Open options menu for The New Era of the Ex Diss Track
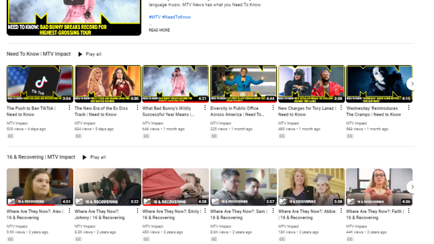This screenshot has width=434, height=244. pyautogui.click(x=137, y=108)
